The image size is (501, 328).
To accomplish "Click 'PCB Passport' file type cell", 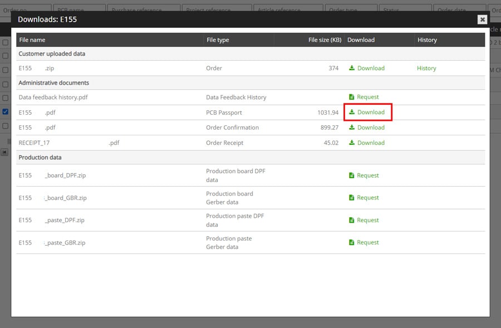I will tap(224, 112).
